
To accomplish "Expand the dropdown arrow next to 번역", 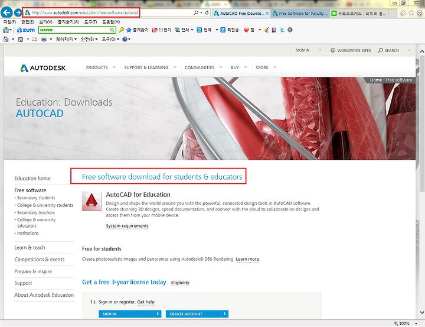I will pos(217,30).
